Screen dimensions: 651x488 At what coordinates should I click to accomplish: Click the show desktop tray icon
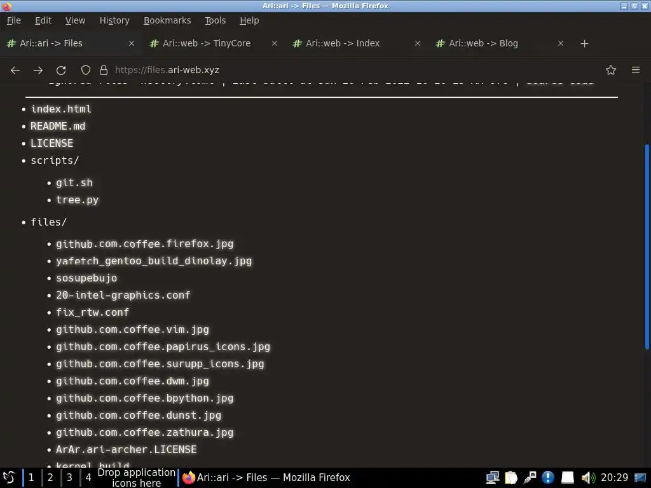pyautogui.click(x=640, y=478)
